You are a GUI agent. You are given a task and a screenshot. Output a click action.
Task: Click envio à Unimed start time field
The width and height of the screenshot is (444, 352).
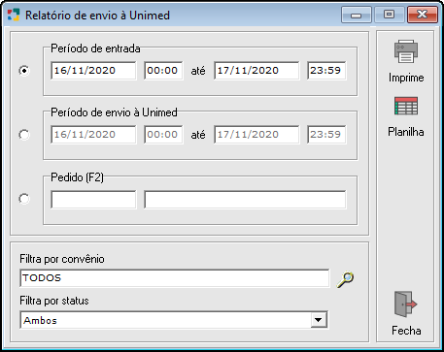pyautogui.click(x=163, y=135)
